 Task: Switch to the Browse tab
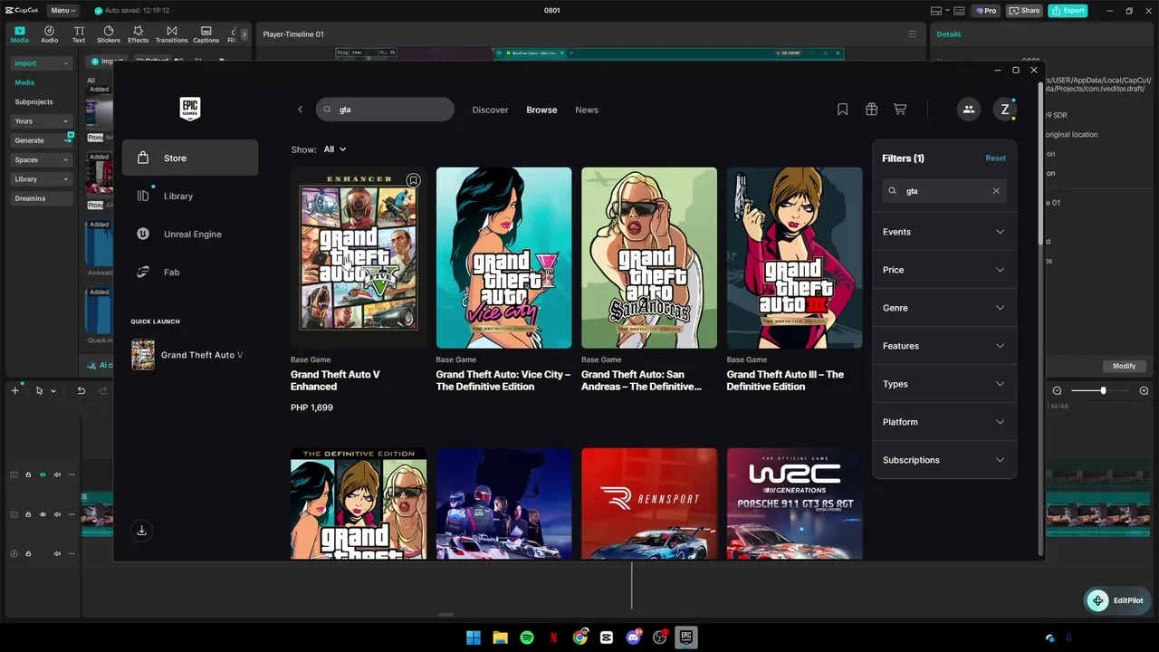(541, 110)
